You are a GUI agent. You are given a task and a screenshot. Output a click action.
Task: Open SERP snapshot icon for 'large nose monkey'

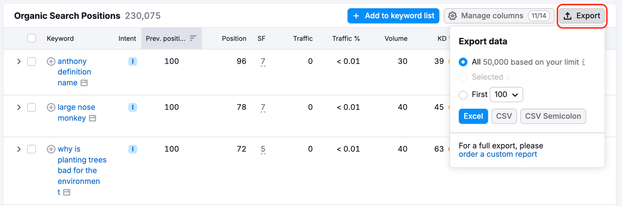93,118
